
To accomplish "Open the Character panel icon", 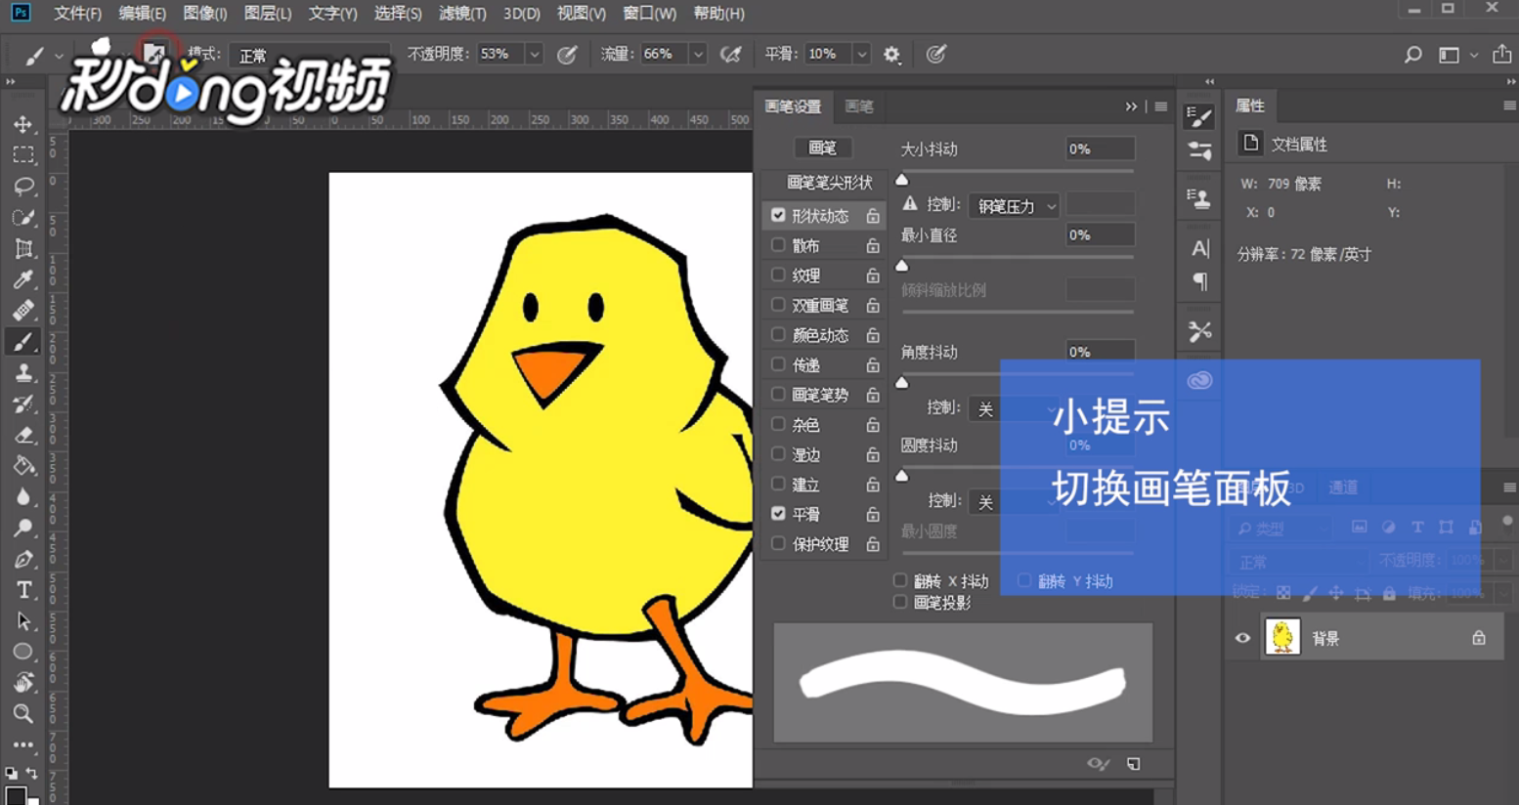I will tap(1200, 248).
